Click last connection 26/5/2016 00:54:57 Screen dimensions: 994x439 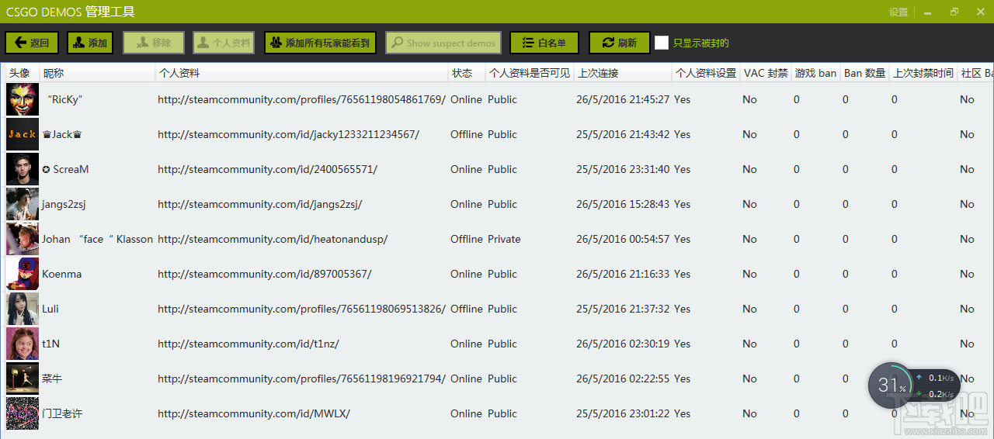click(x=623, y=239)
